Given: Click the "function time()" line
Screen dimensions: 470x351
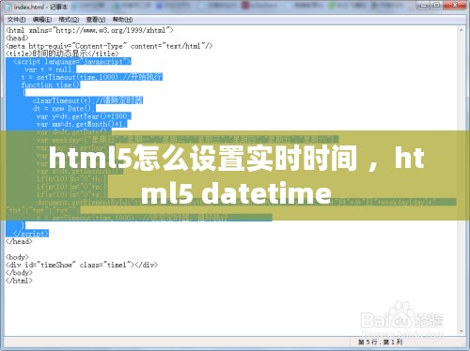Looking at the screenshot, I should click(51, 84).
